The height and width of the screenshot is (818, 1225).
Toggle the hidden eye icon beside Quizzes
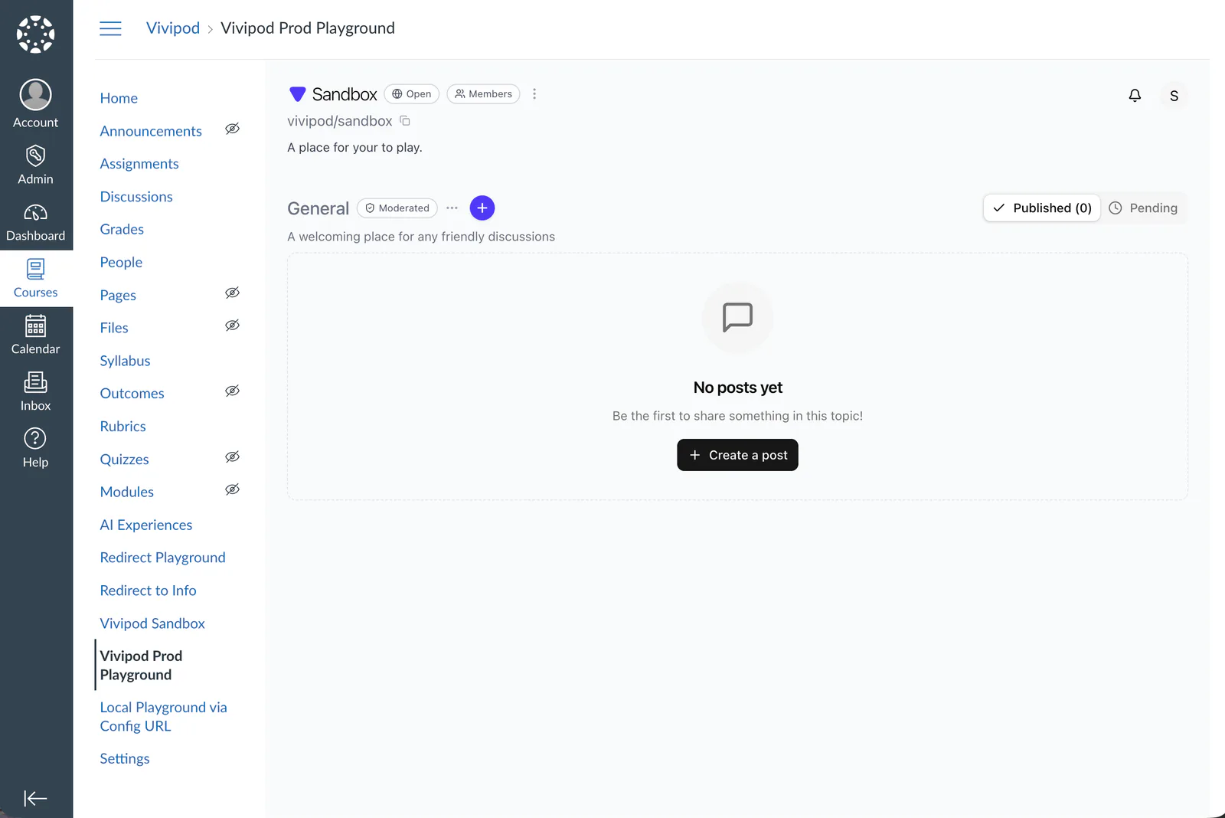tap(233, 457)
